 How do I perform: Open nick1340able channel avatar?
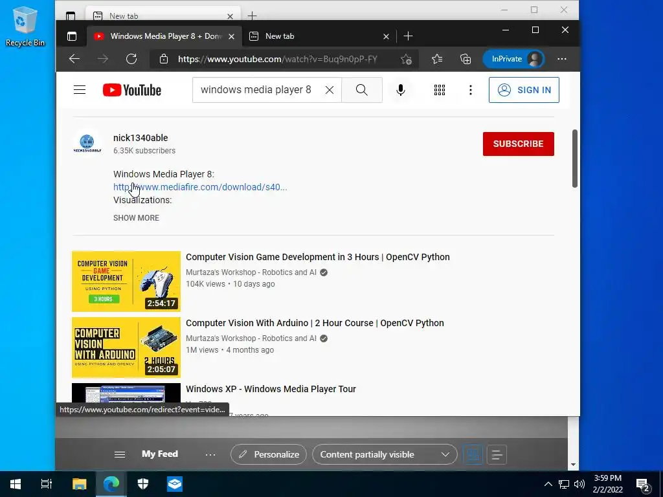87,144
